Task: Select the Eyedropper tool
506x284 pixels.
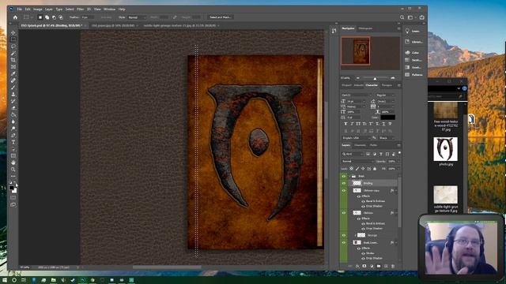Action: 13,73
